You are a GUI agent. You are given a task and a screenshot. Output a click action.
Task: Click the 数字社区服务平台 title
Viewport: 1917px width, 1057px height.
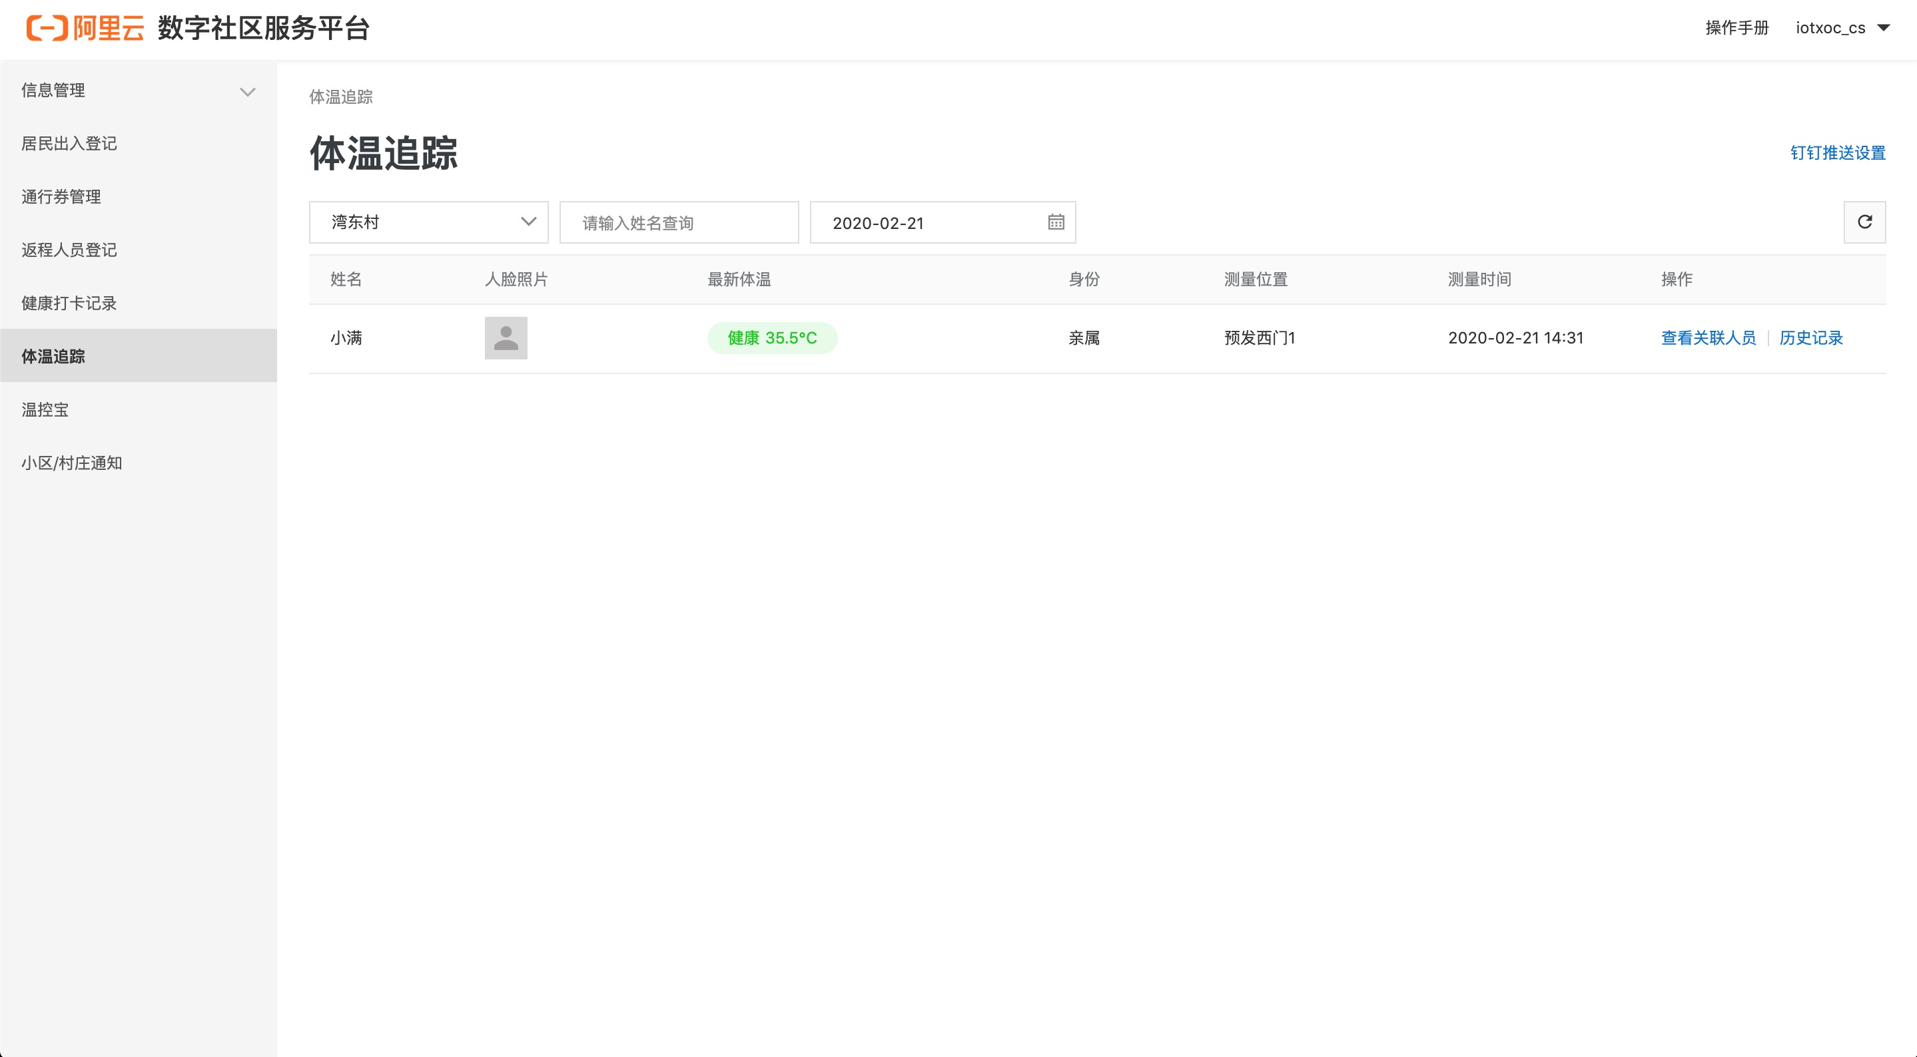(x=264, y=28)
